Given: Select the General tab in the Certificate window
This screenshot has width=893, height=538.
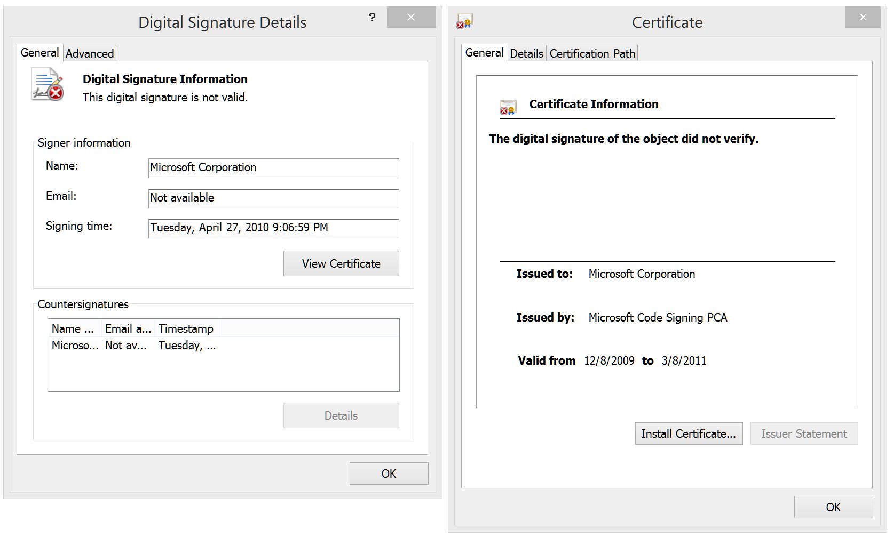Looking at the screenshot, I should point(484,52).
